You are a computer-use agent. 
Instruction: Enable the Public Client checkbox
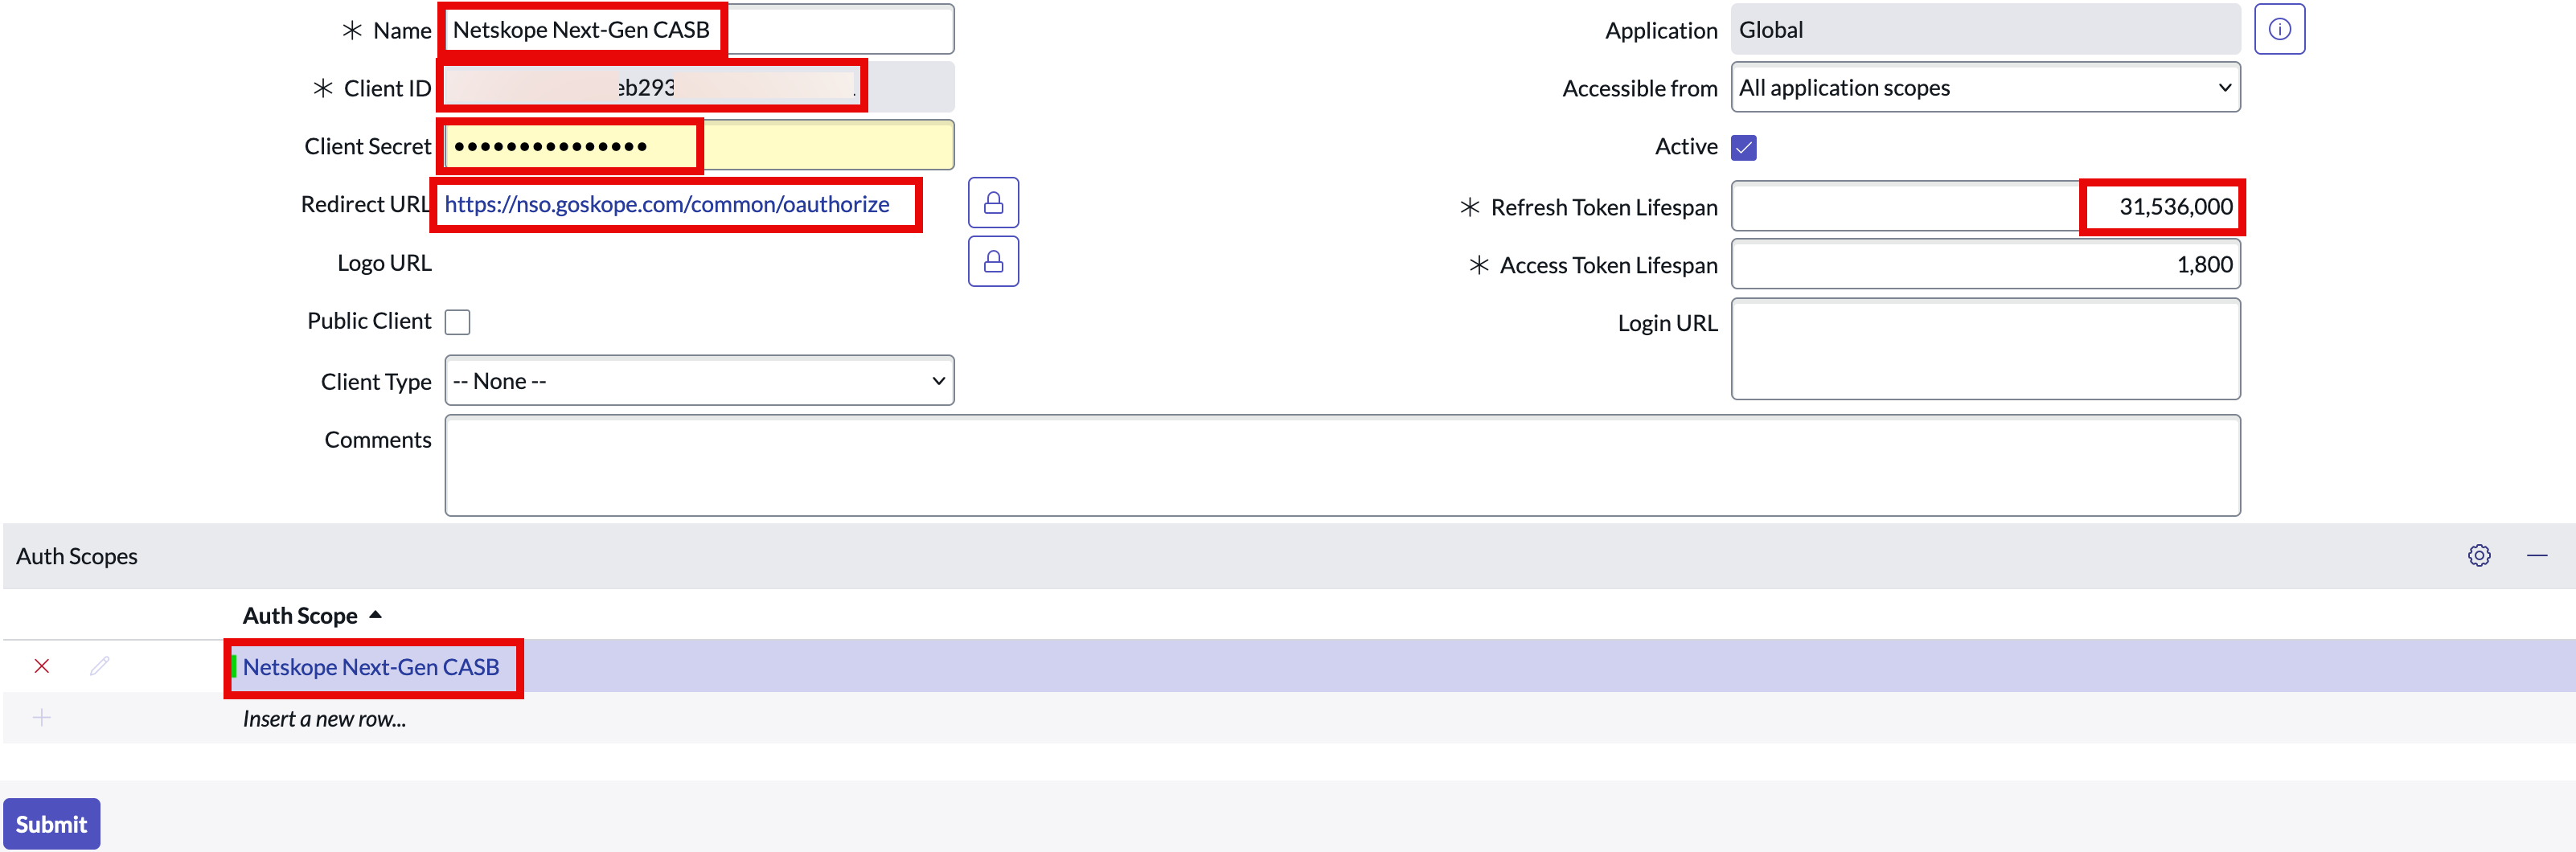pyautogui.click(x=457, y=322)
